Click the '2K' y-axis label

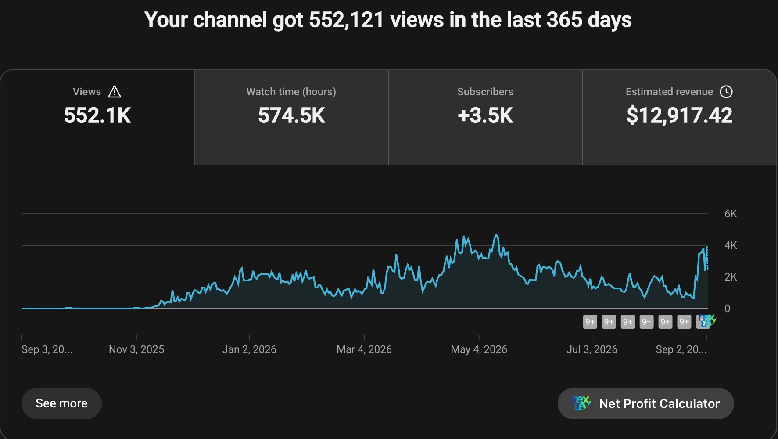click(731, 277)
